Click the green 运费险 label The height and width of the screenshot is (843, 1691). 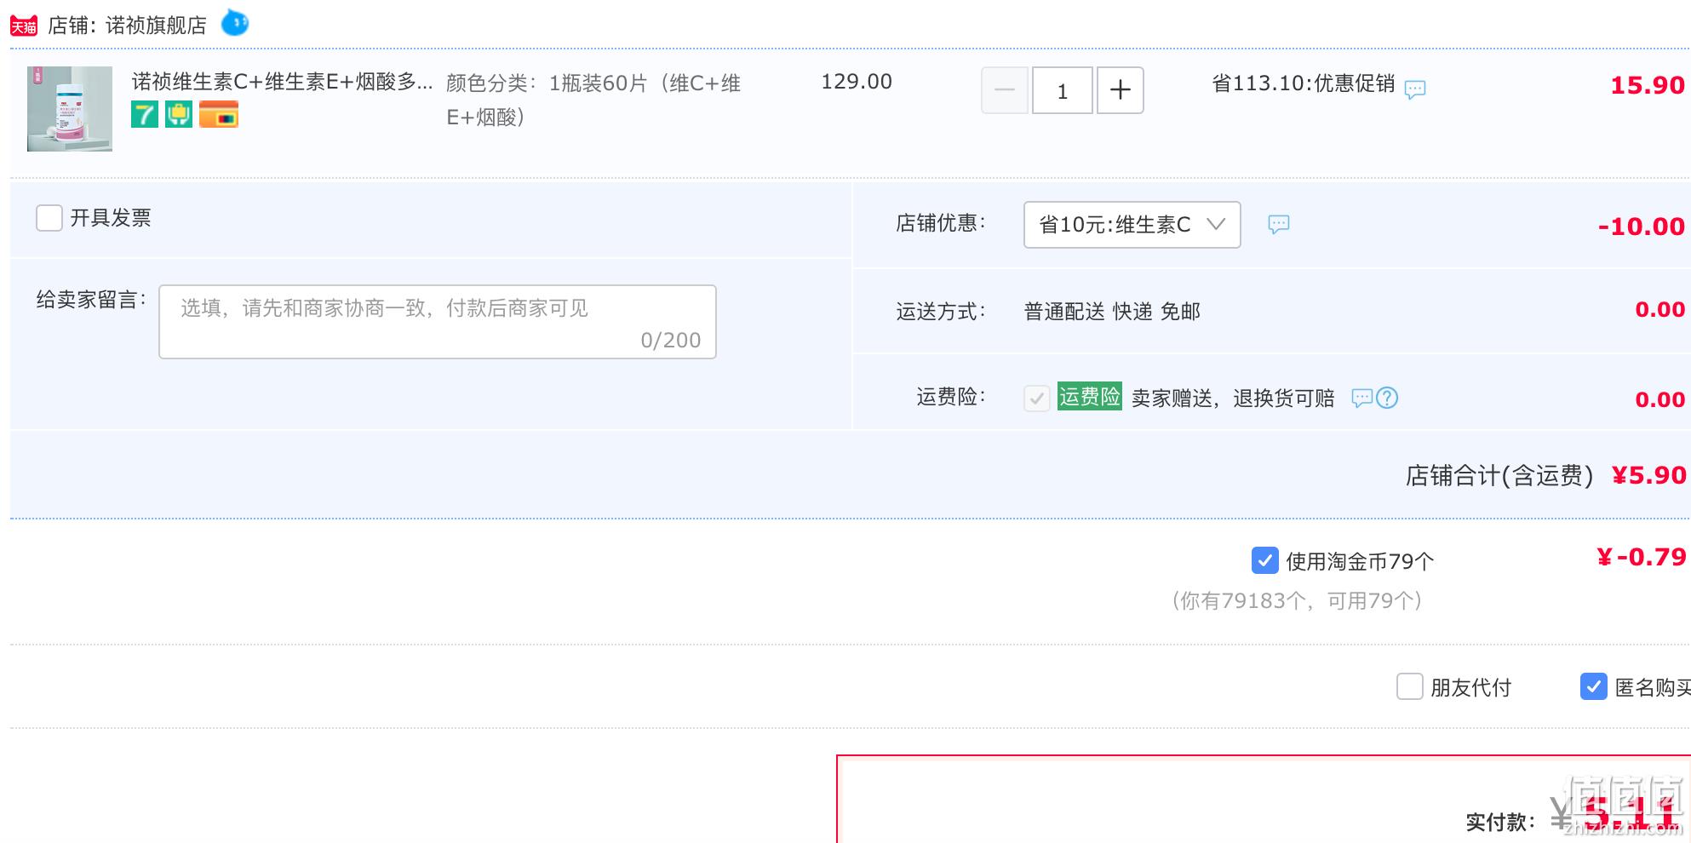point(1090,397)
